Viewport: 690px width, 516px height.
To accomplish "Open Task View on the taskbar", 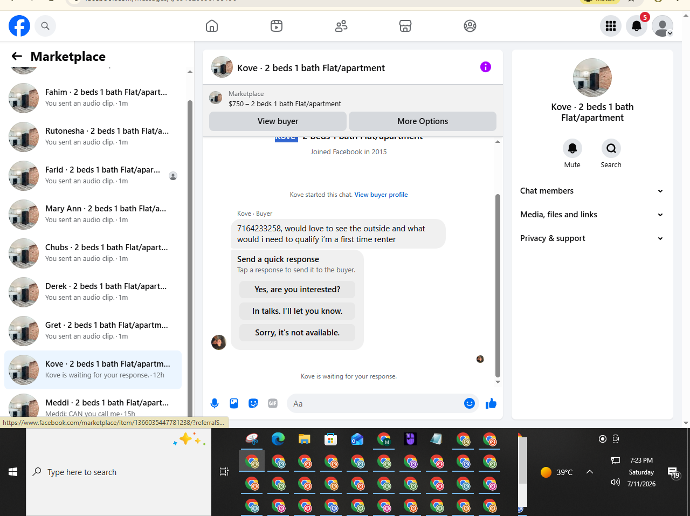I will click(x=224, y=472).
